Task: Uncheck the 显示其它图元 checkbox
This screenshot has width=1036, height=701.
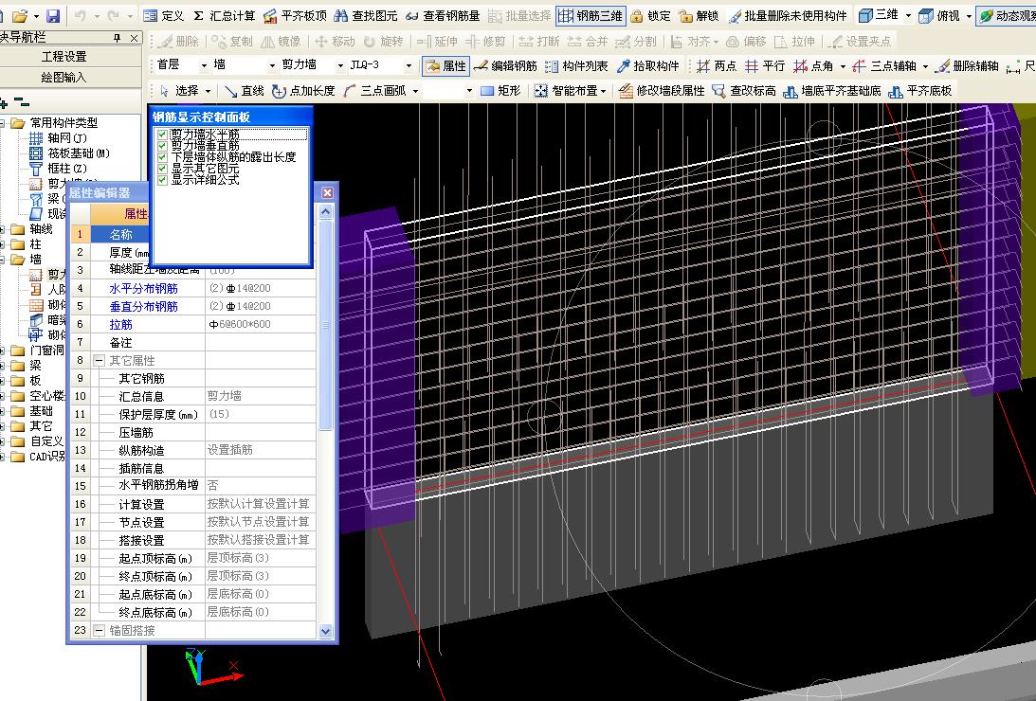Action: point(162,168)
